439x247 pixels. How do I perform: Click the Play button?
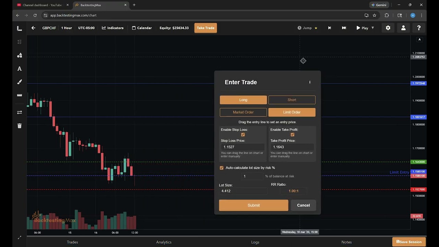(x=362, y=28)
